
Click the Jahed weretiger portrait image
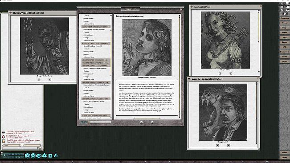coord(223,112)
